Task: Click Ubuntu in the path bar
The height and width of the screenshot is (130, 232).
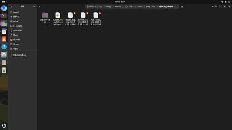Action: pyautogui.click(x=91, y=7)
